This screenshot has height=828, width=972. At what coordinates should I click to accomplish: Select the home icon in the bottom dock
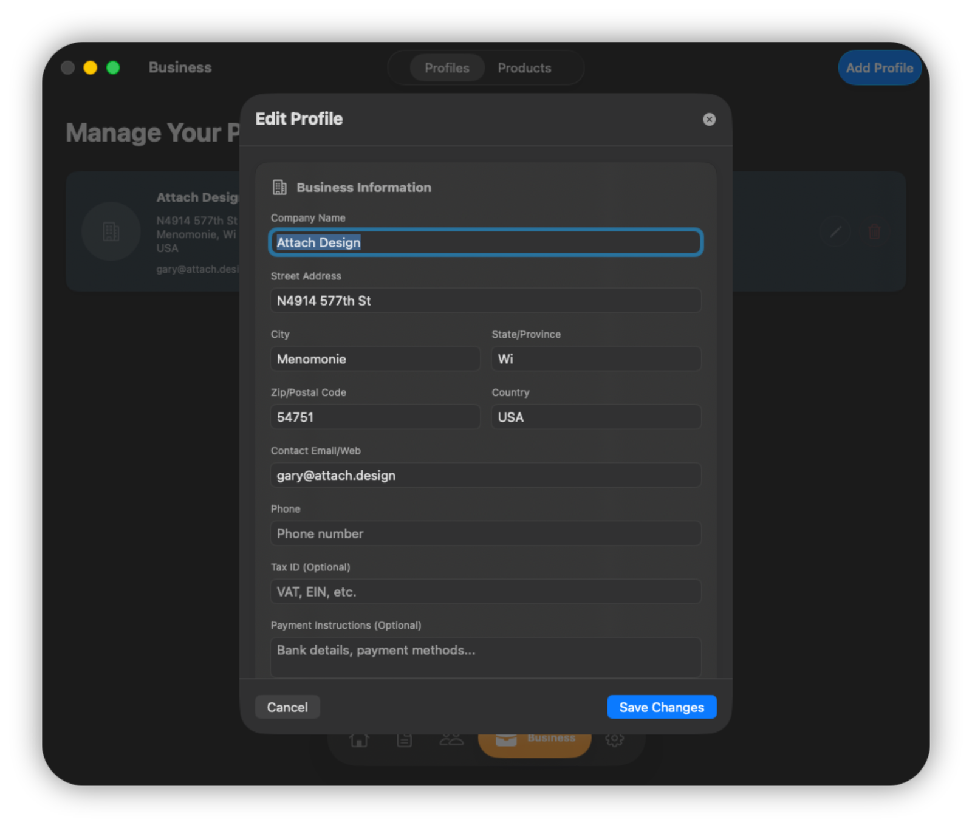click(x=358, y=739)
